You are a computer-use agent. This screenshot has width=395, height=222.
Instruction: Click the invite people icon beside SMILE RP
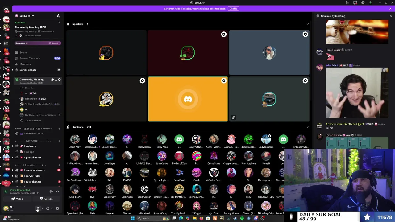pyautogui.click(x=58, y=16)
